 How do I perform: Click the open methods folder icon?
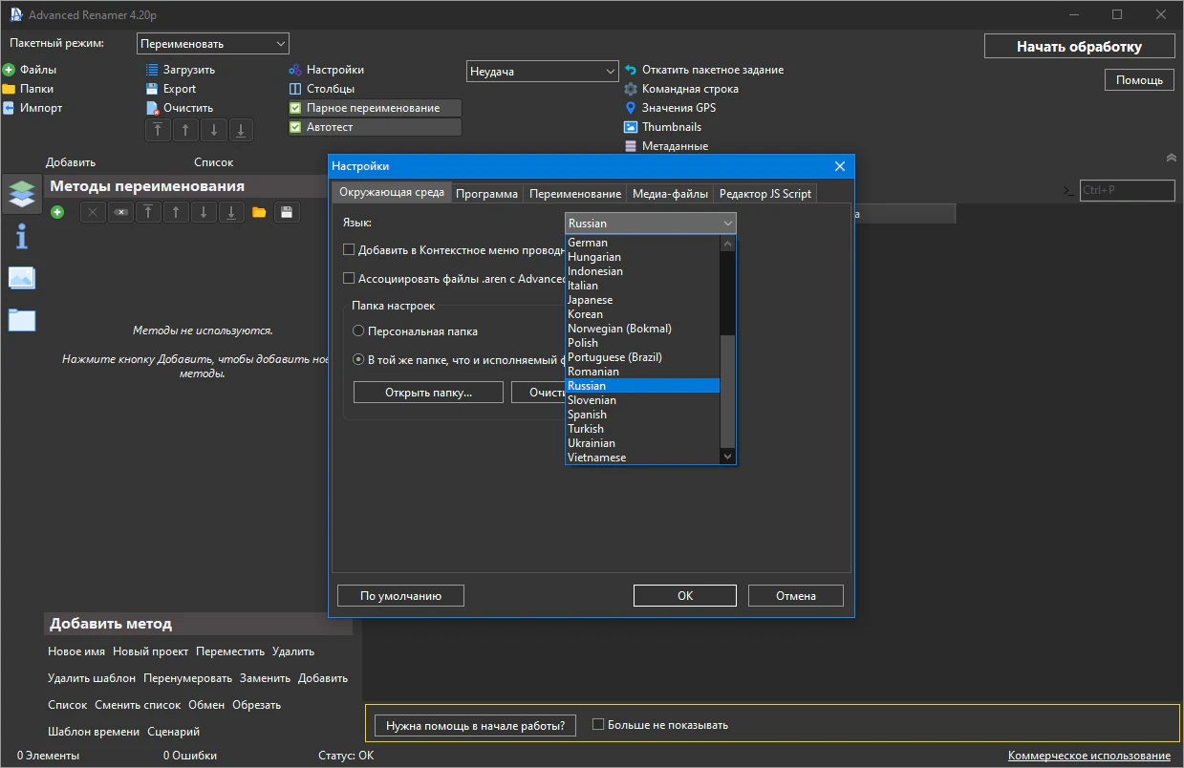pos(259,212)
